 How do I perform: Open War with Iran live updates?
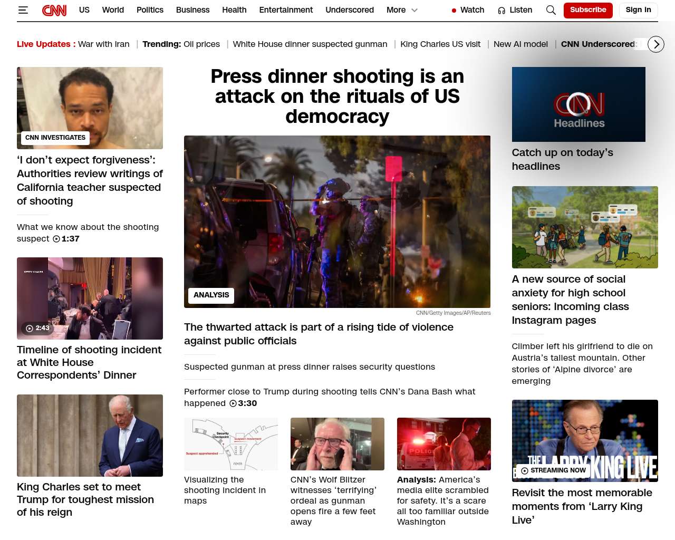[103, 44]
